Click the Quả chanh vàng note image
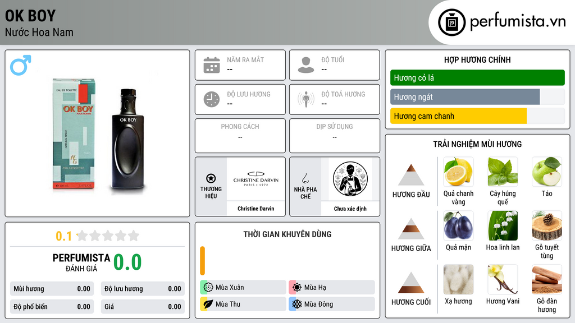The width and height of the screenshot is (575, 323). coord(458,172)
